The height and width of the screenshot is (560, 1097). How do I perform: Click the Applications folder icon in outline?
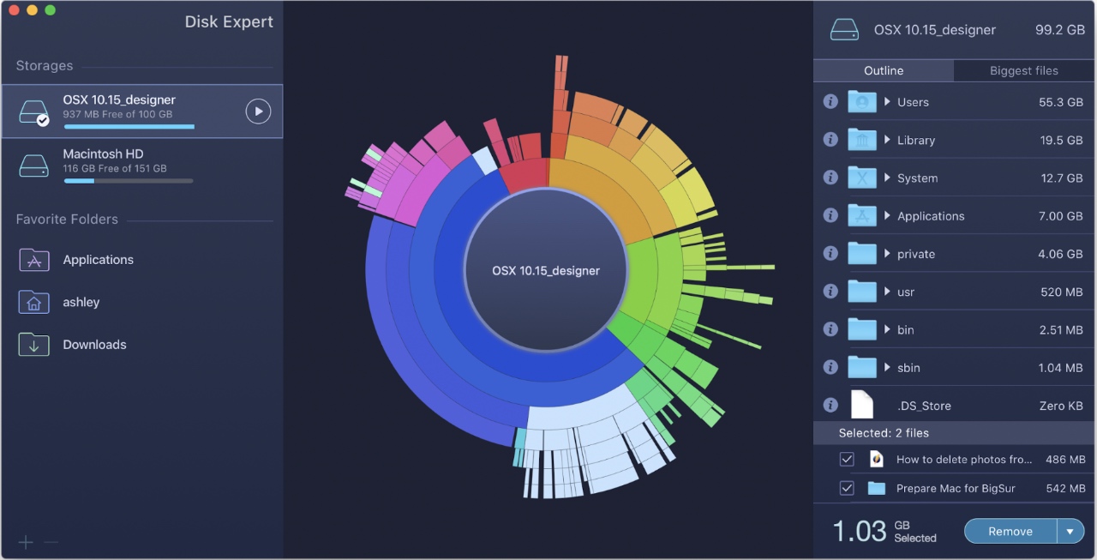click(x=862, y=215)
